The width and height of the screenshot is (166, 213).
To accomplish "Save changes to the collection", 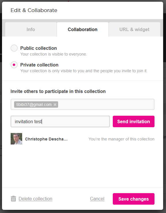I will click(x=133, y=199).
